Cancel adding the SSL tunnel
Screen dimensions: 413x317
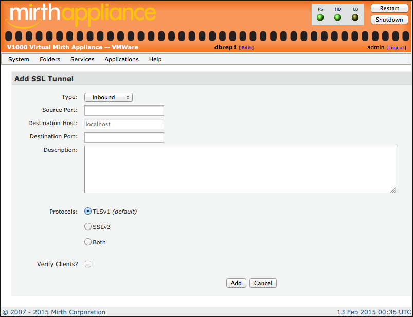[x=263, y=283]
